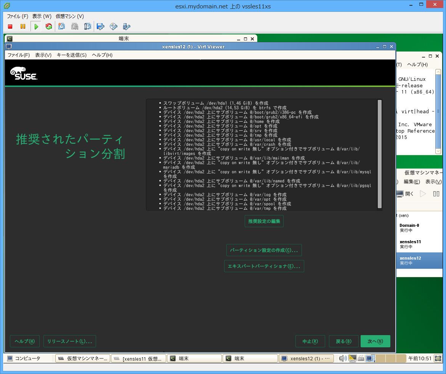
Task: Open Virt Viewer ヘルプ(H) menu
Action: [x=102, y=55]
